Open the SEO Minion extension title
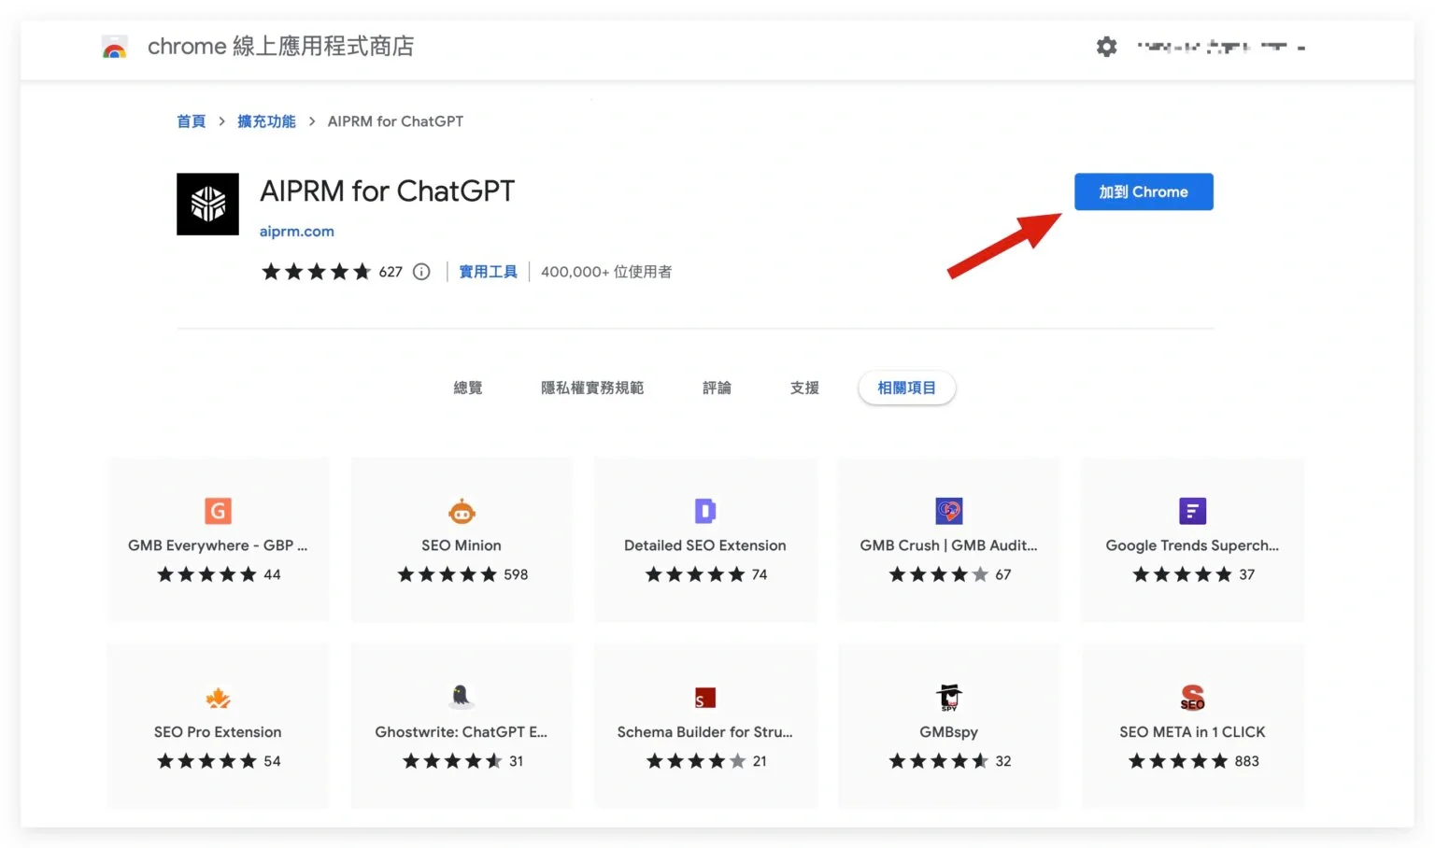Screen dimensions: 1435x848 click(x=462, y=545)
